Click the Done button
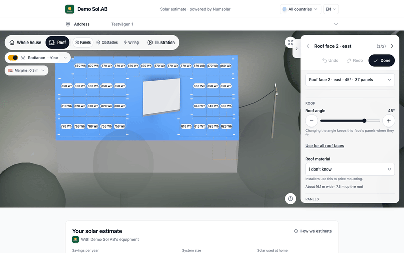Screen dimensions: 404x253 pos(382,60)
